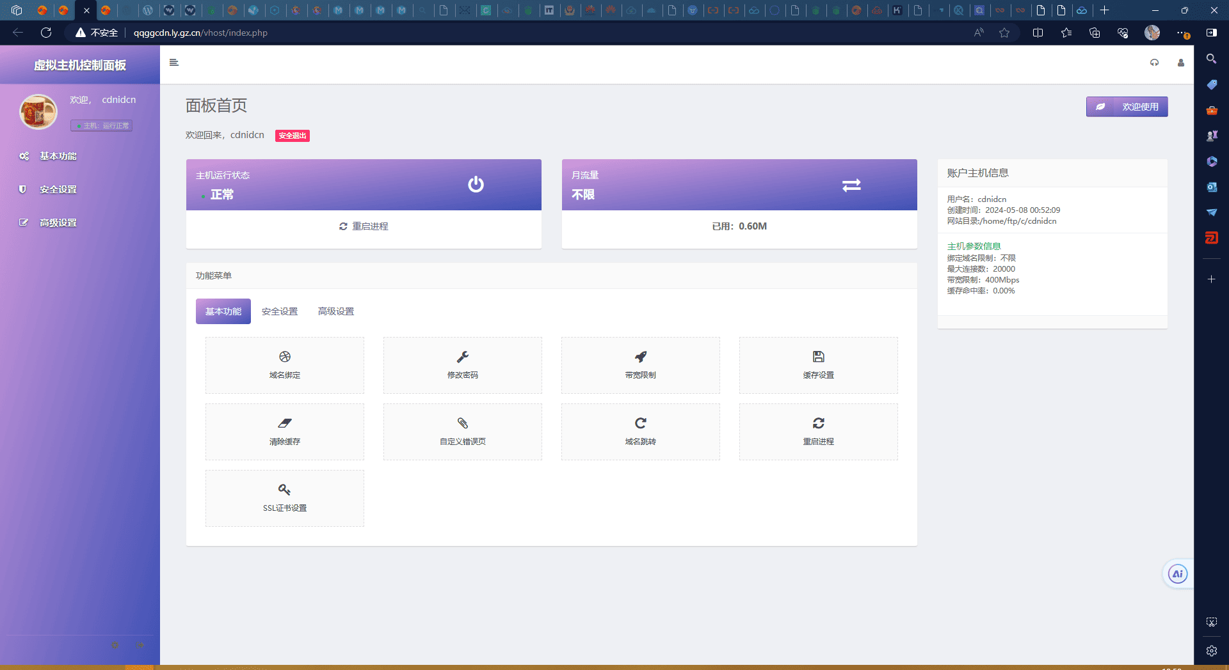Expand 安全设置 in the left sidebar
Image resolution: width=1229 pixels, height=670 pixels.
point(58,189)
